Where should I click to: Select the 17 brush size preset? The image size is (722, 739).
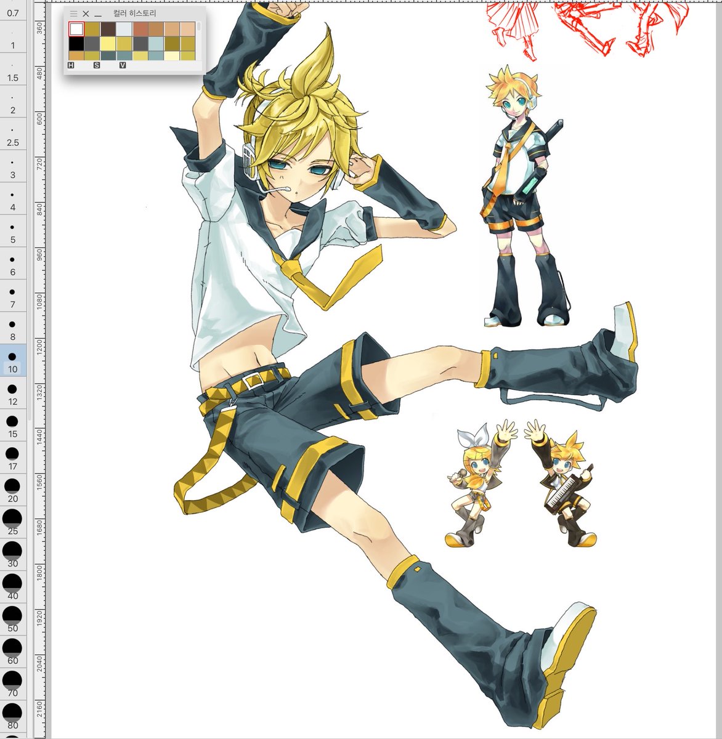coord(12,458)
